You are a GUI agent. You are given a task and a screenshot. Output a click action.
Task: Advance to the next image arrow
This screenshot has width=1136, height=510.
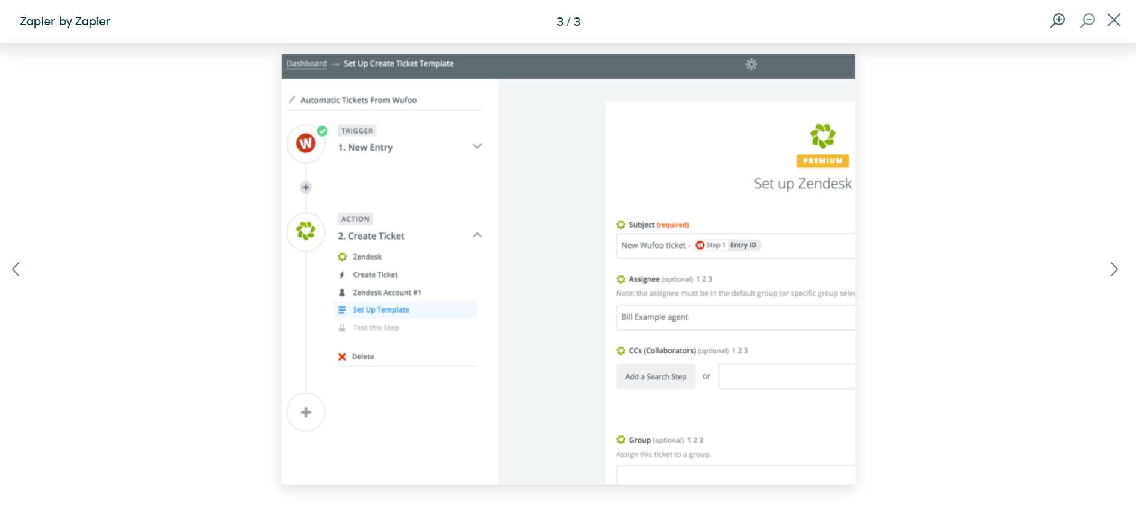point(1114,269)
